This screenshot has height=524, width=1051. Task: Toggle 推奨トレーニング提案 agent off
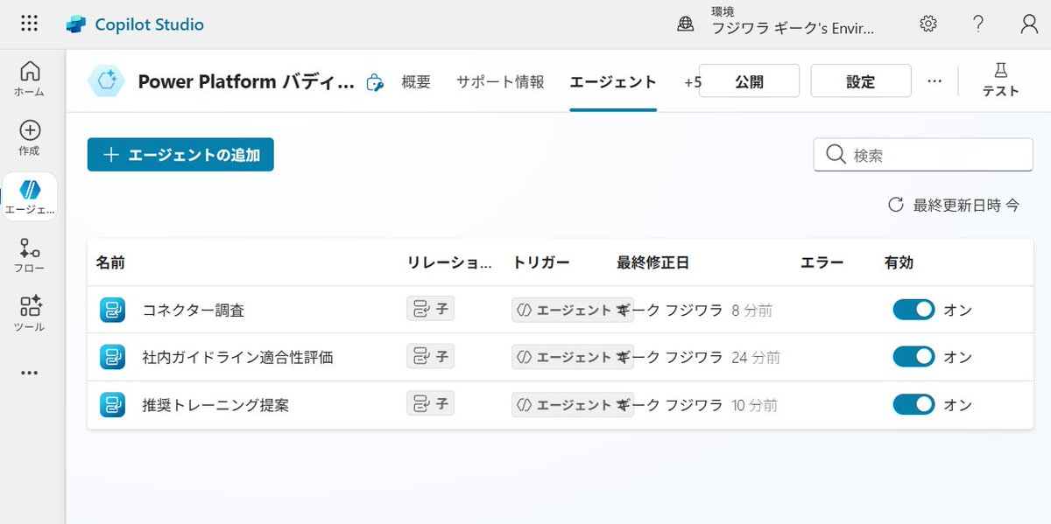pyautogui.click(x=913, y=404)
